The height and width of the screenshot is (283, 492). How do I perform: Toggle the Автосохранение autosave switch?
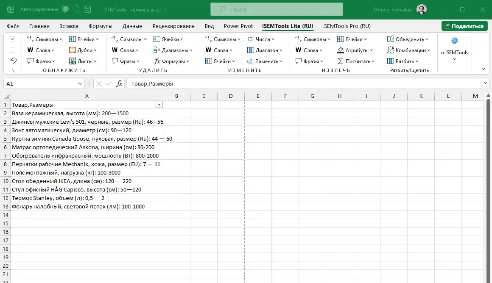click(x=70, y=9)
